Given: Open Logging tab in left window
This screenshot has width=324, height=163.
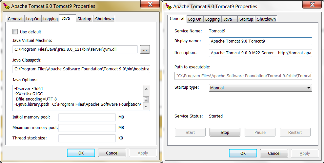Looking at the screenshot, I should (x=51, y=19).
